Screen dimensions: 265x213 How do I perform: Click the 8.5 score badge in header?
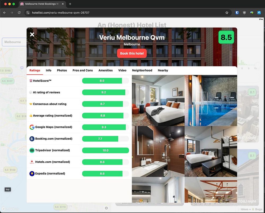tap(226, 37)
